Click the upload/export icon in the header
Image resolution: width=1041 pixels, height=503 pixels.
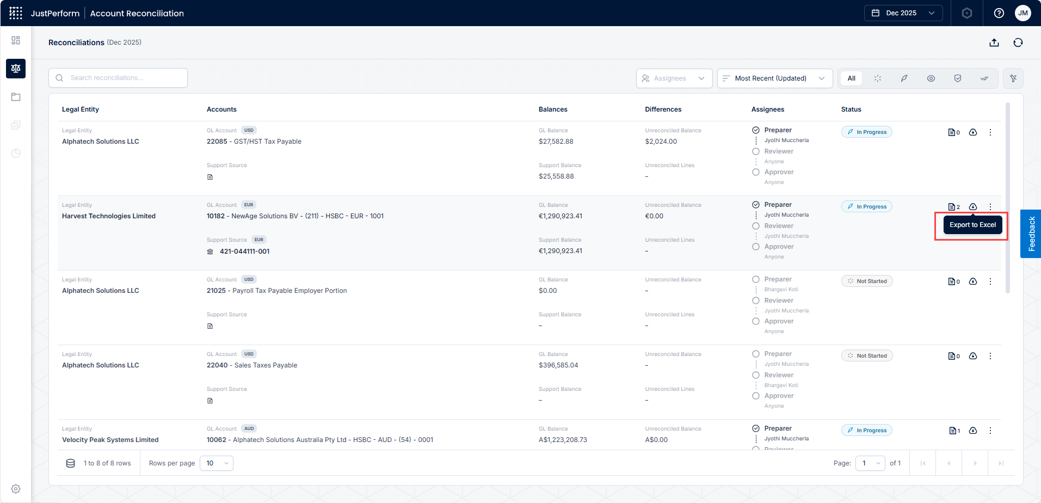point(994,42)
